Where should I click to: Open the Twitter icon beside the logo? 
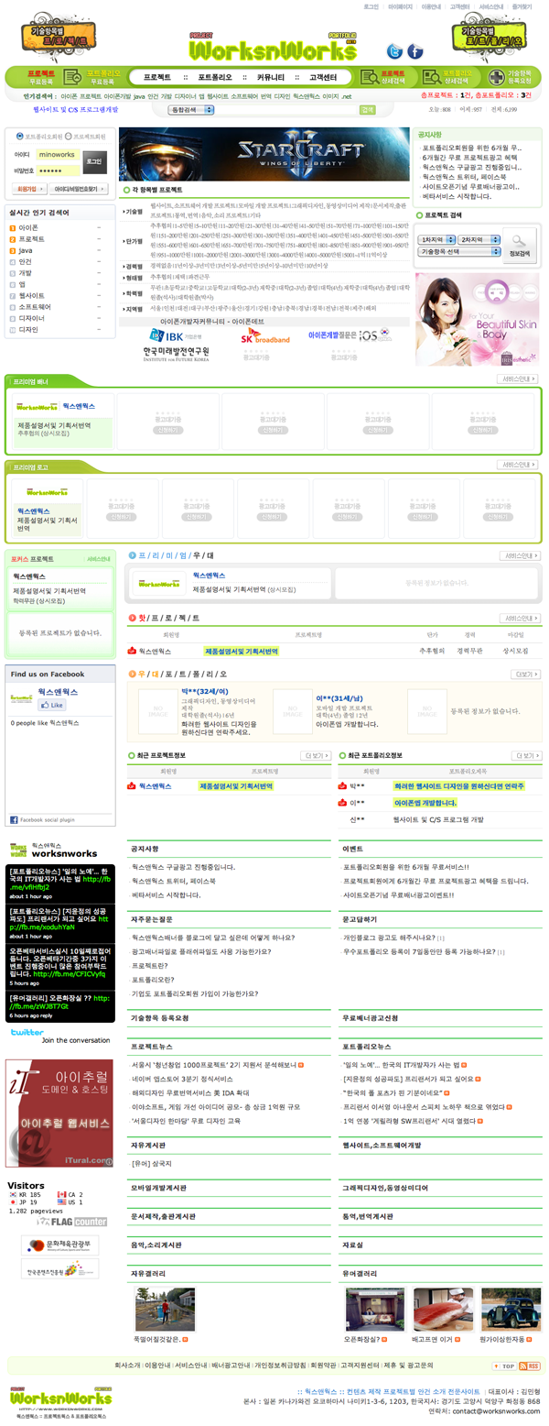tap(394, 51)
